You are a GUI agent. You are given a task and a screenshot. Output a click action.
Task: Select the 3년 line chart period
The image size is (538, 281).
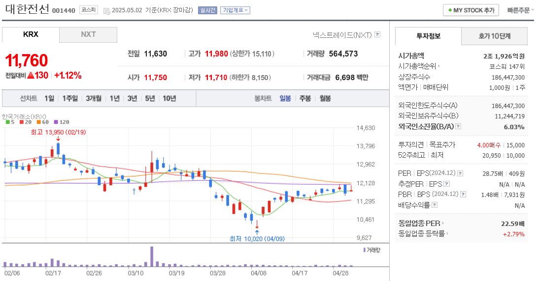(132, 99)
